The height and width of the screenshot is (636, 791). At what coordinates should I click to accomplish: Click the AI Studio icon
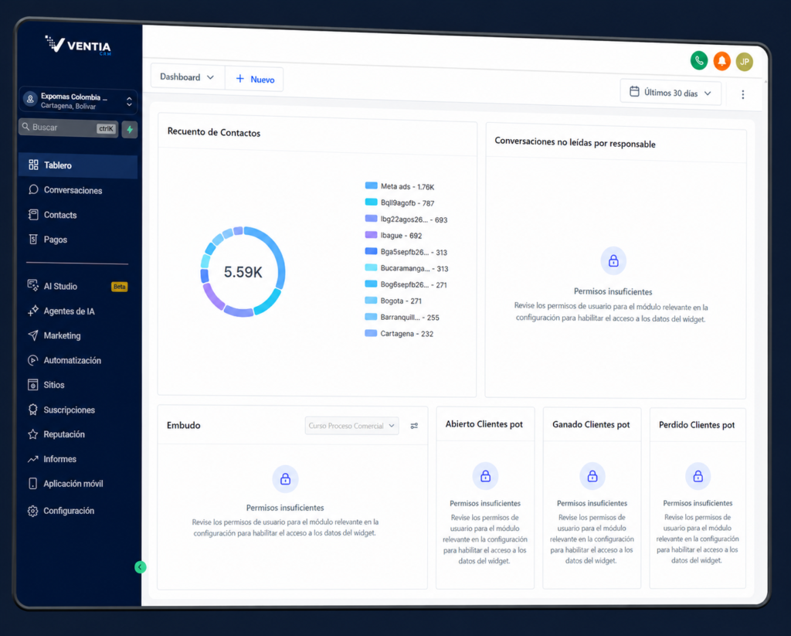coord(32,286)
